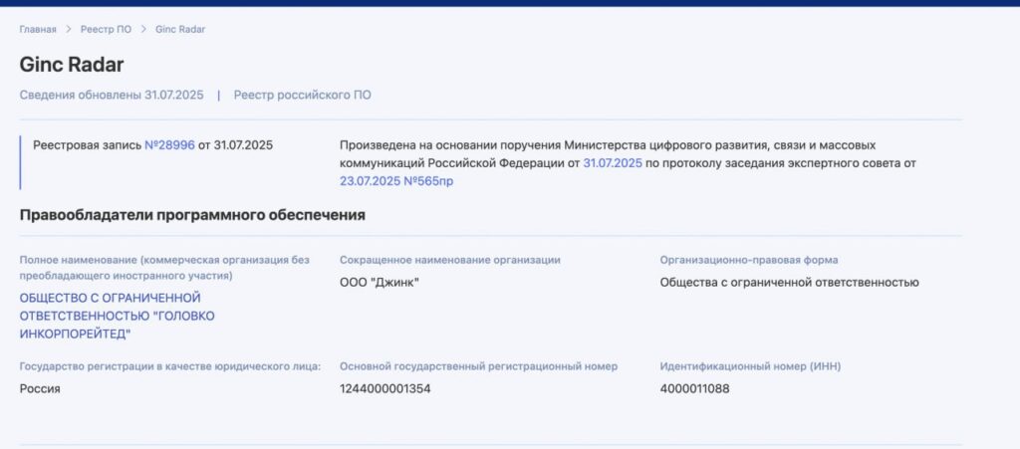This screenshot has width=1020, height=449.
Task: Open ministry order date 31.07.2025 link
Action: pyautogui.click(x=613, y=163)
